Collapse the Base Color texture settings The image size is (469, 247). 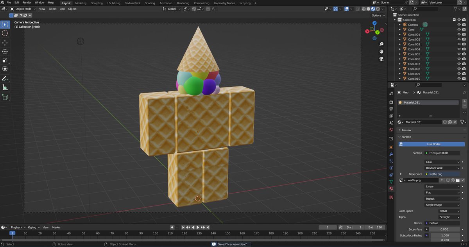(x=400, y=174)
